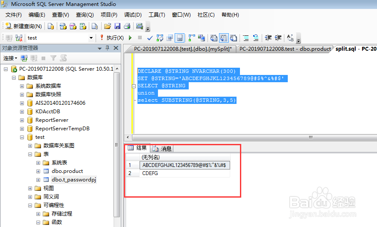Click Object Explorer vertical scrollbar up arrow
The image size is (377, 227).
117,69
